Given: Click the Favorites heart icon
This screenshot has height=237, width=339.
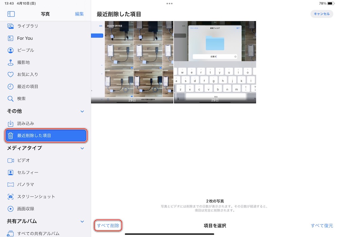Looking at the screenshot, I should coord(11,74).
